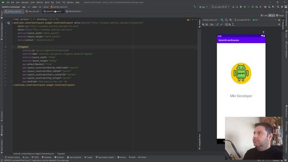288x162 pixels.
Task: Open the Tools menu
Action: click(x=58, y=2)
